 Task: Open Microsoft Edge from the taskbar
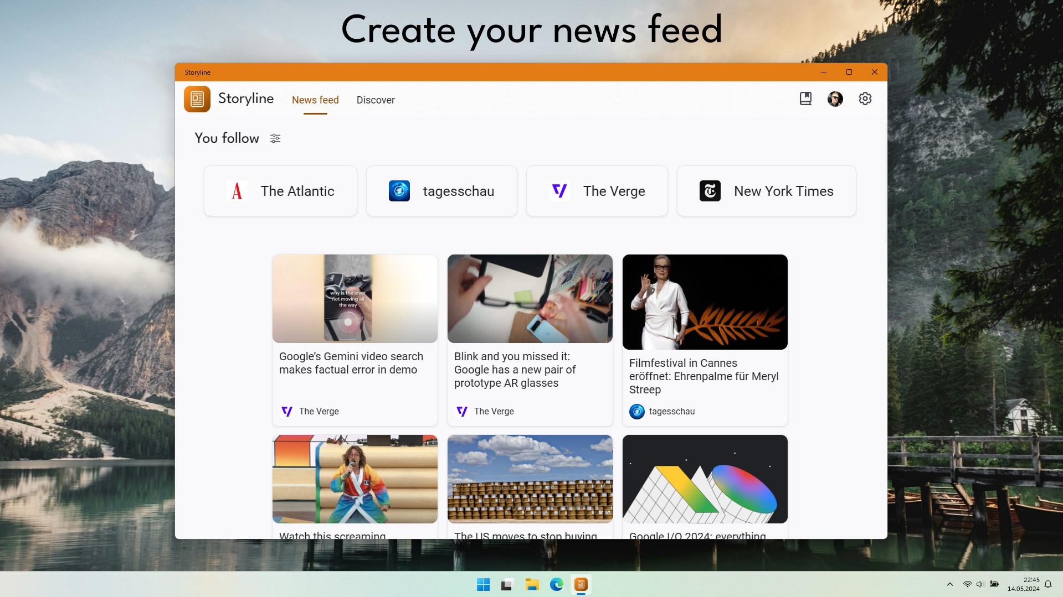(557, 584)
